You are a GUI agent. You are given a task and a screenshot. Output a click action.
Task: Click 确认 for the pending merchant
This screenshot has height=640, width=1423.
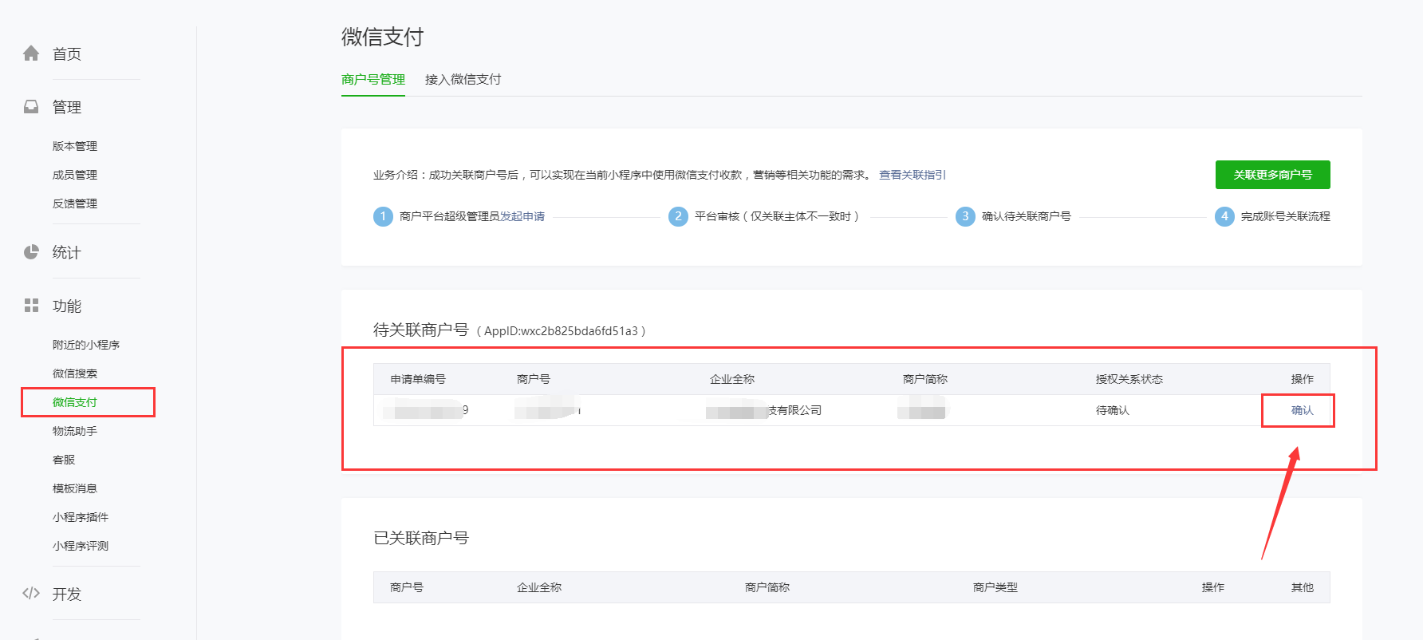click(1303, 410)
